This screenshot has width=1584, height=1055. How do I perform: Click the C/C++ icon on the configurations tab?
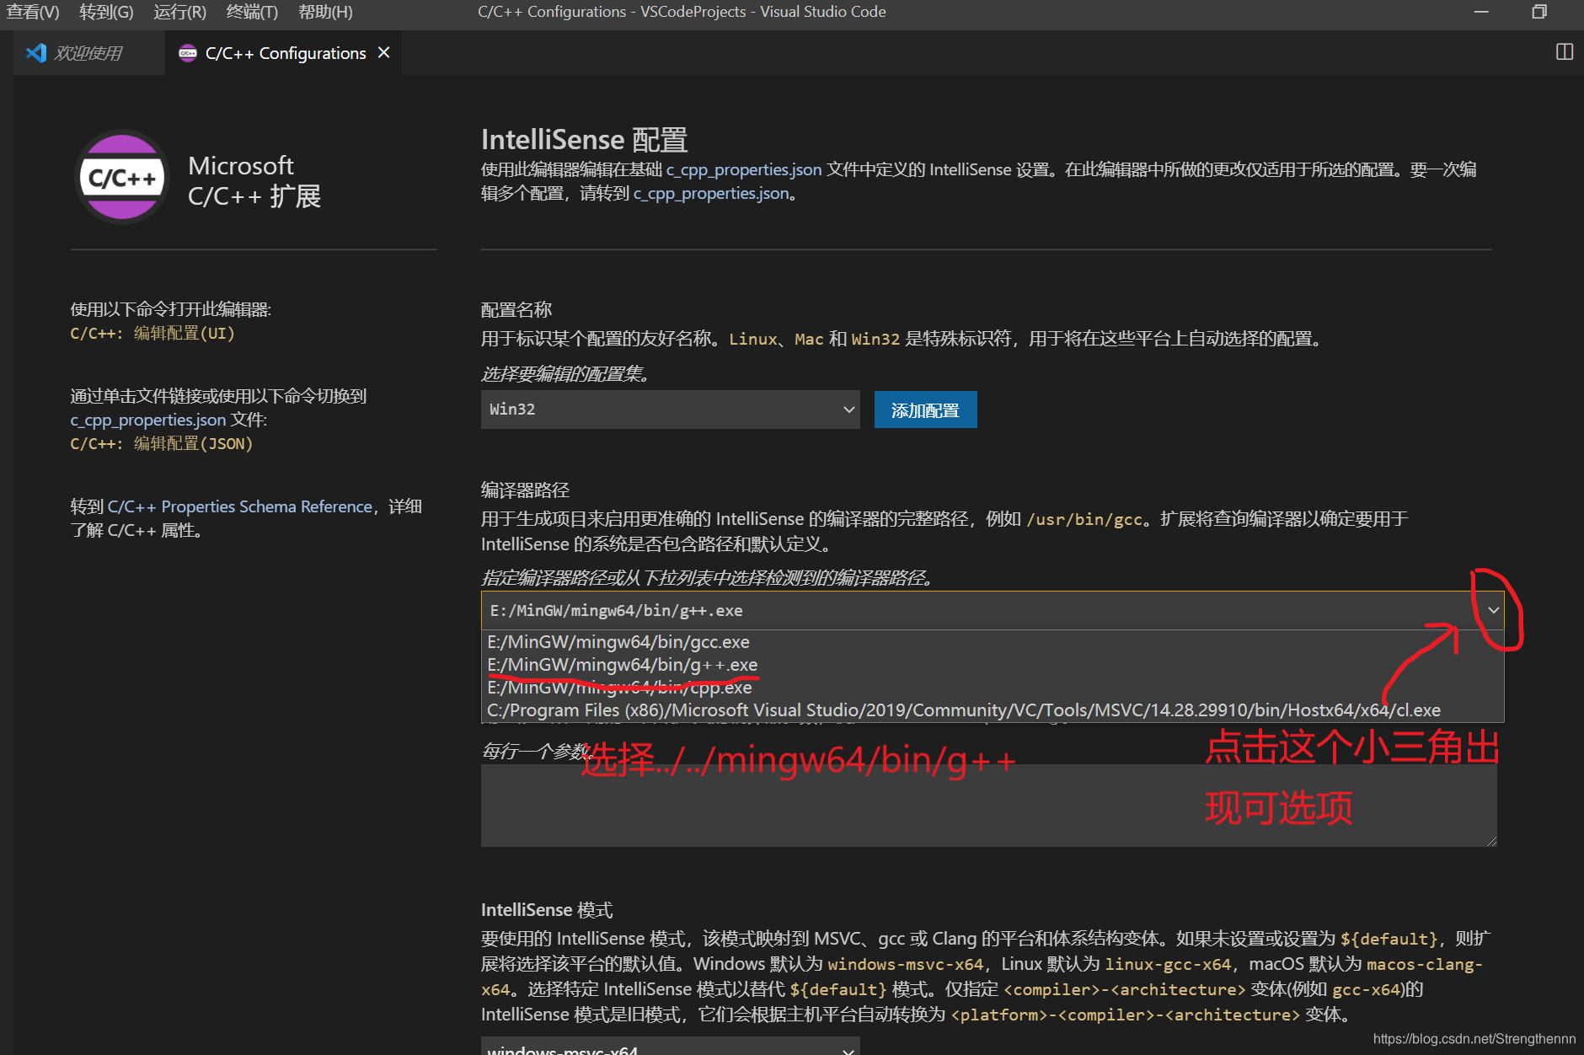click(x=188, y=53)
